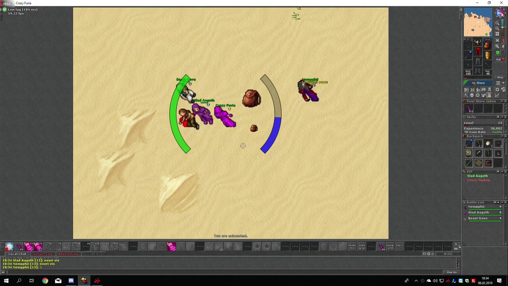508x286 pixels.
Task: Select the wand weapon slot
Action: (x=468, y=55)
